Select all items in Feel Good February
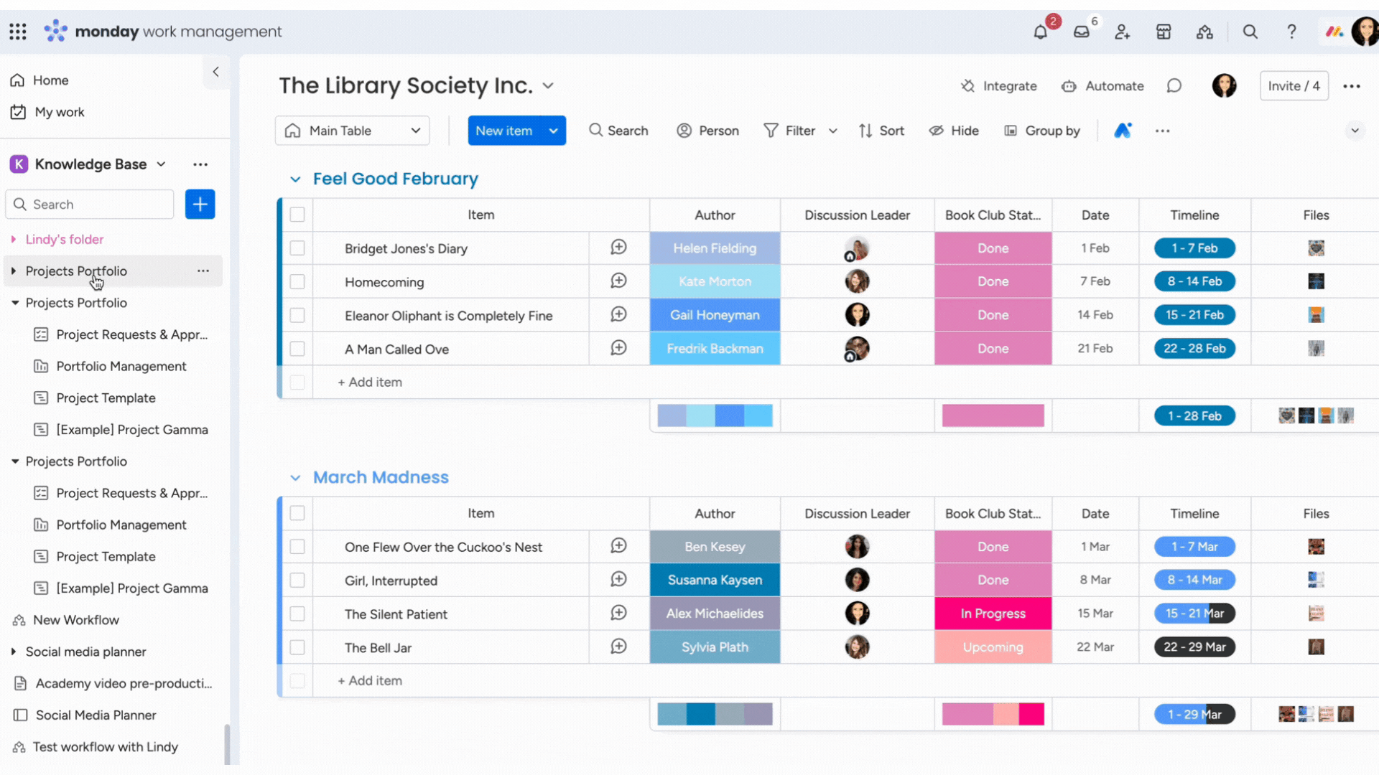 [297, 215]
